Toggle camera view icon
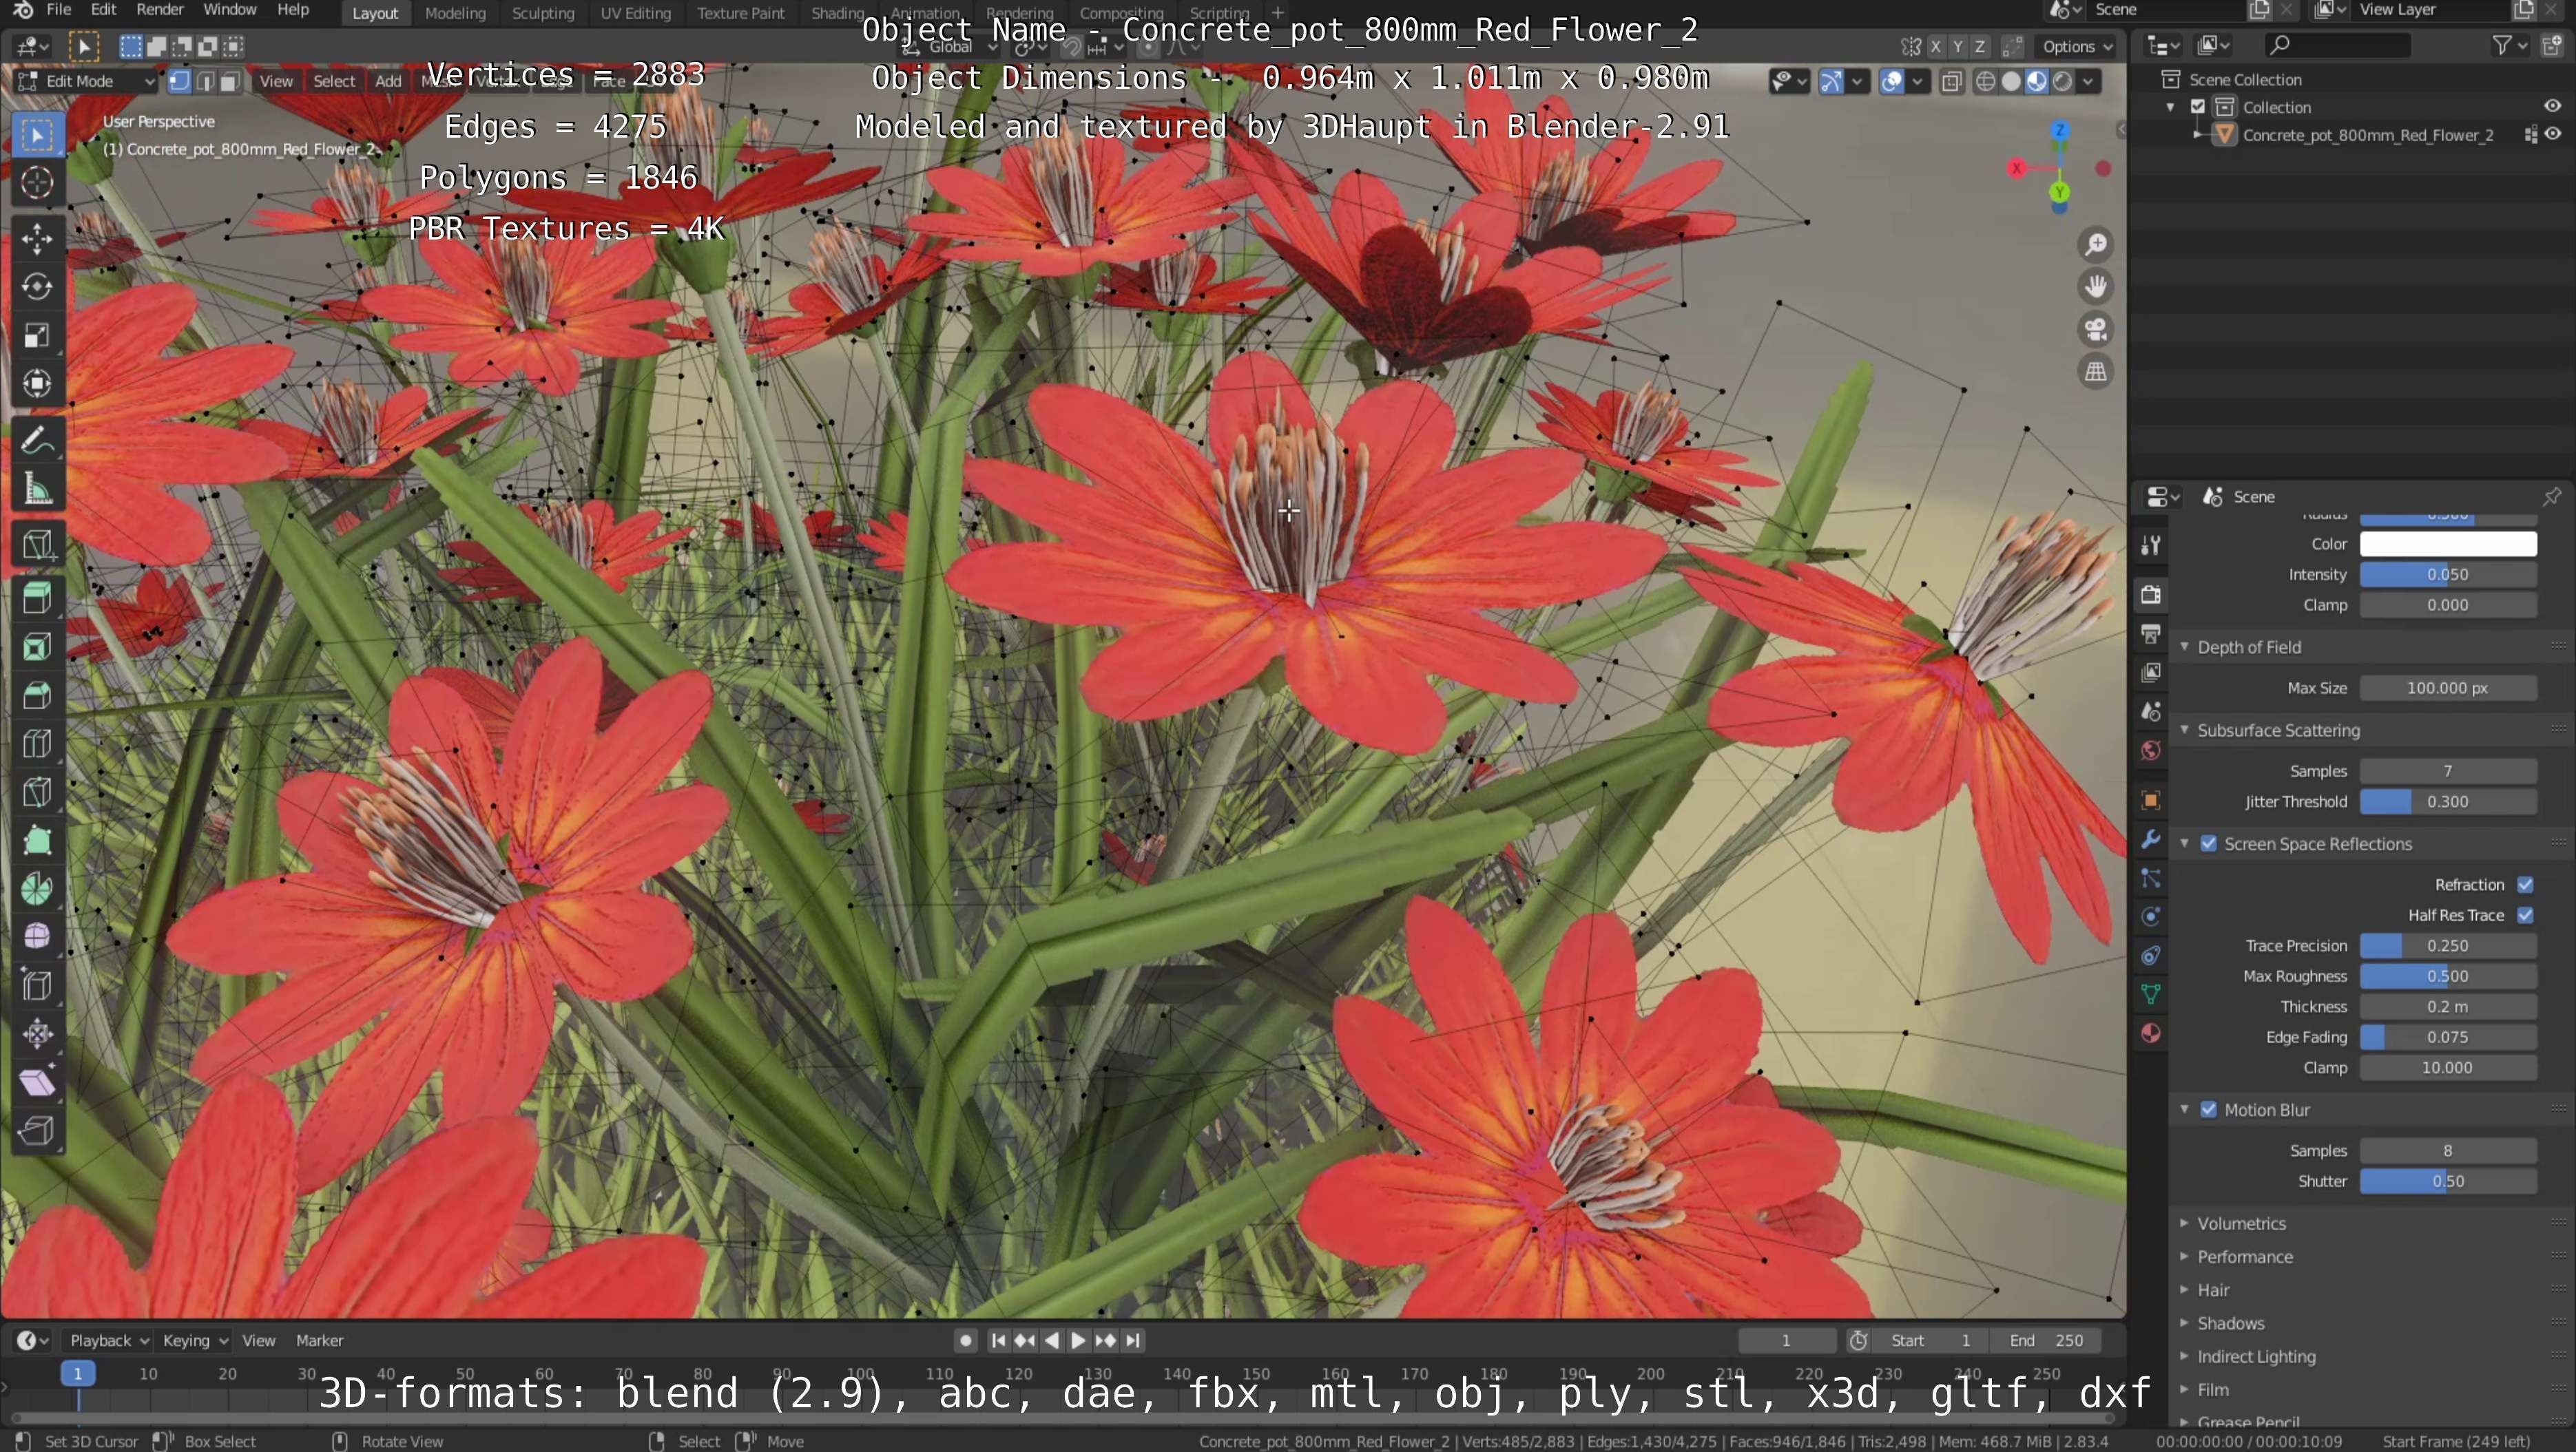 [x=2096, y=330]
